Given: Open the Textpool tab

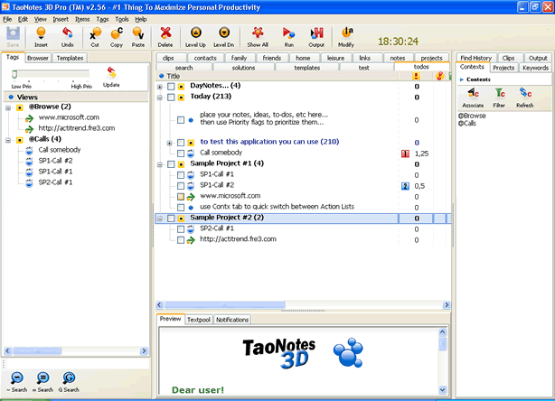Looking at the screenshot, I should (x=199, y=320).
